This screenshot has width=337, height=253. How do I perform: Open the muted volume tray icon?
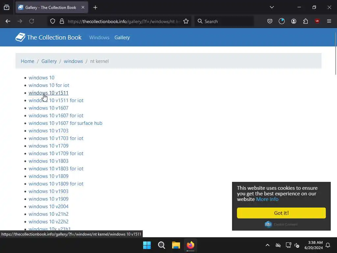[x=297, y=245]
